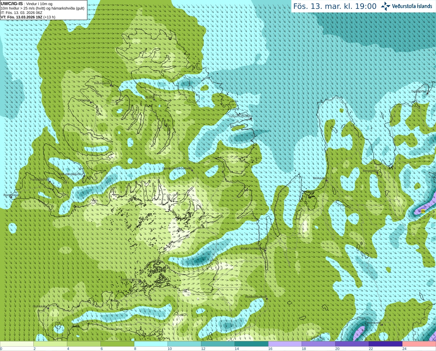Click the Blönduós station label

[x=320, y=178]
